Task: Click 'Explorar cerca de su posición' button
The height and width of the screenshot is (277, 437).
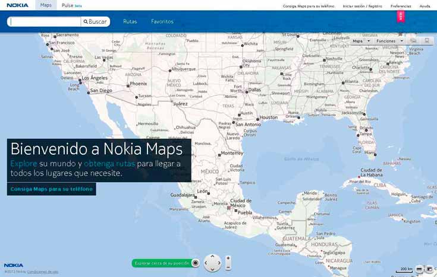Action: tap(162, 263)
